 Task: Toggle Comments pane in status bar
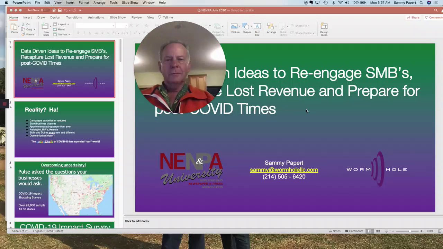354,231
